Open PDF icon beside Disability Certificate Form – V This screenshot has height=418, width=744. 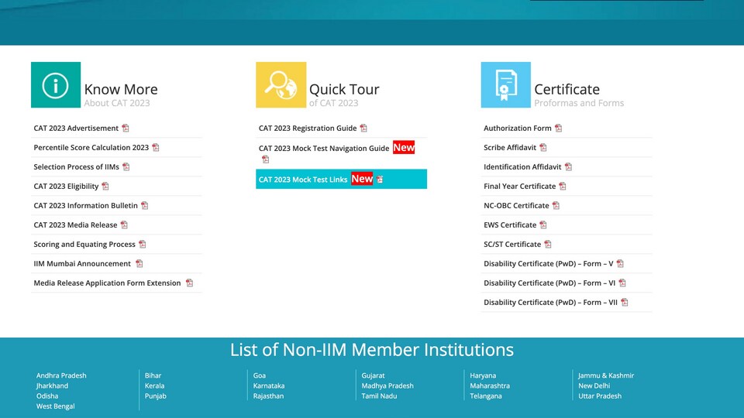pyautogui.click(x=620, y=263)
